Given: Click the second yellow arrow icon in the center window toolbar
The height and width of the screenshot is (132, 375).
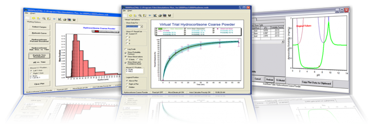Looking at the screenshot, I should [135, 16].
